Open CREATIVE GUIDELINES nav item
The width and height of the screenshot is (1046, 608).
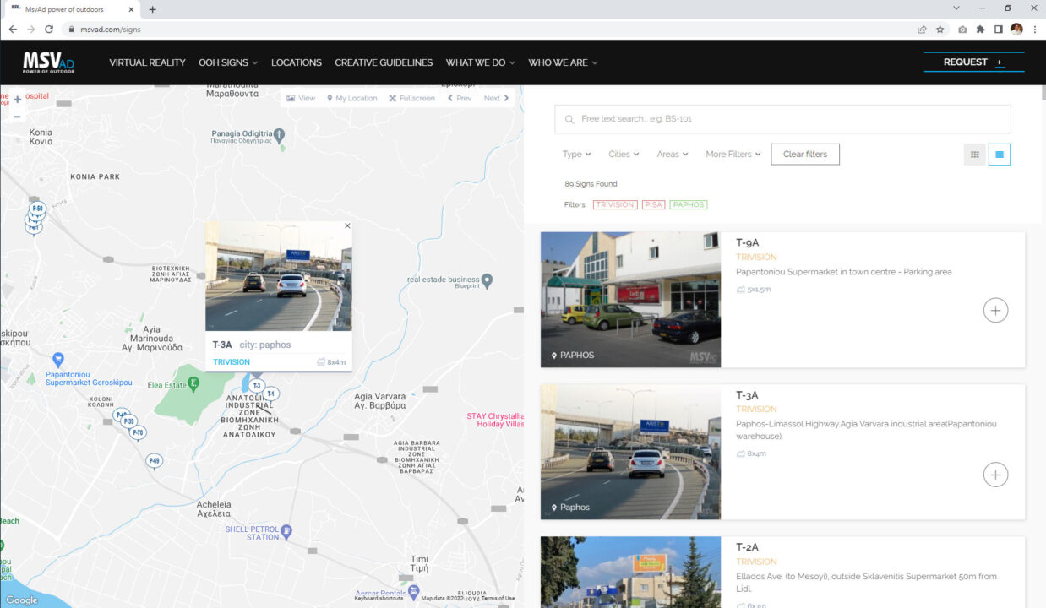(384, 62)
